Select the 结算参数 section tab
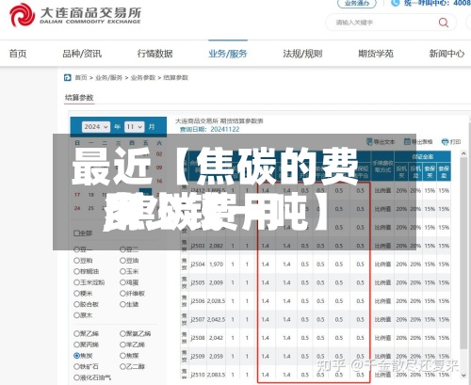This screenshot has width=471, height=385. pyautogui.click(x=79, y=98)
